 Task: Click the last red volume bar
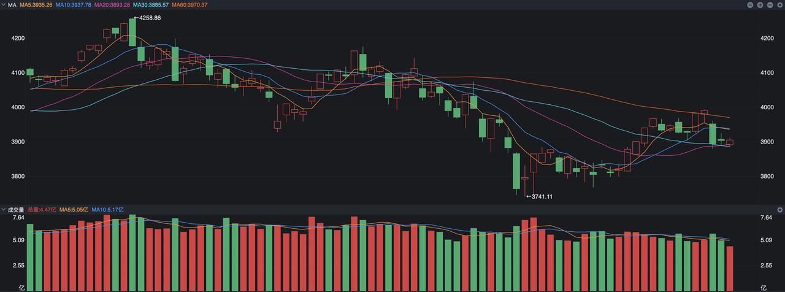click(729, 269)
